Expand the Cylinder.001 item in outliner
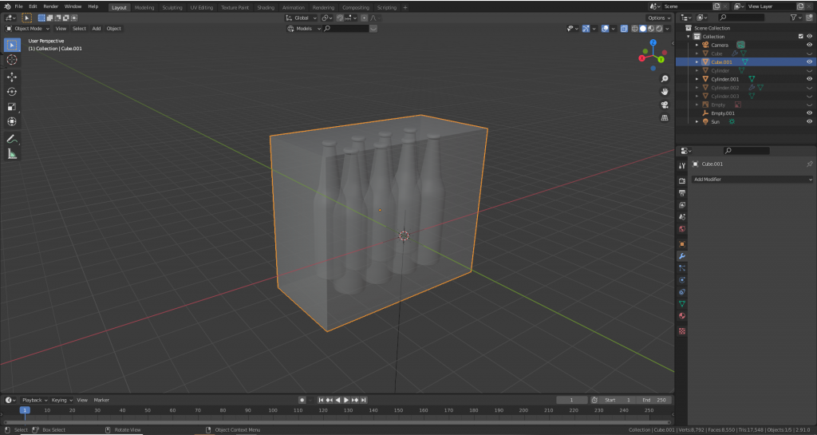The height and width of the screenshot is (435, 817). click(x=697, y=79)
